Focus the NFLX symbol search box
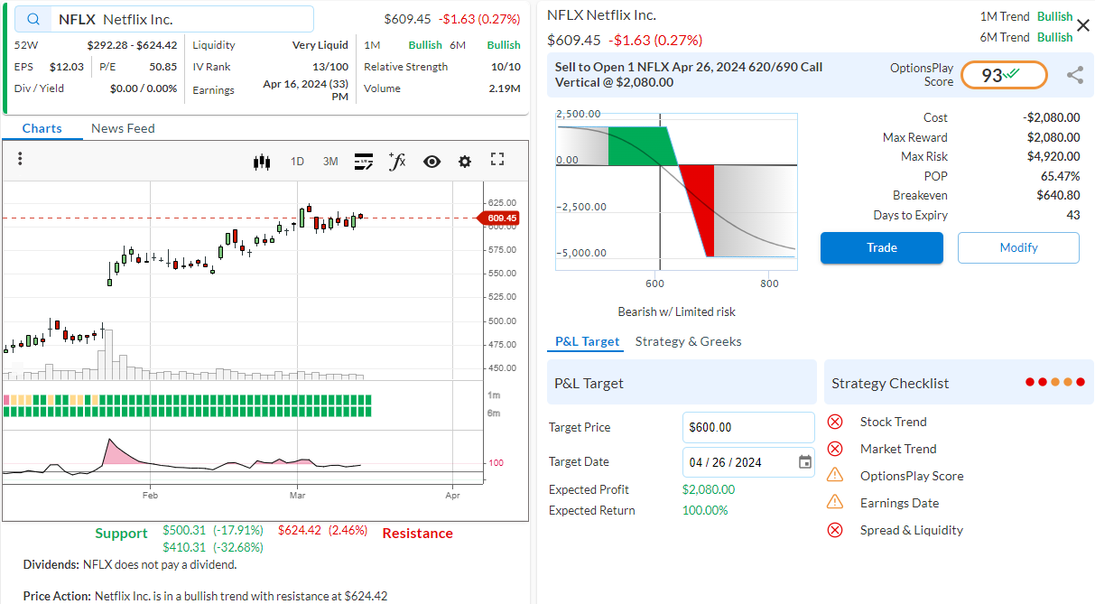Screen dimensions: 1095x604 coord(164,19)
